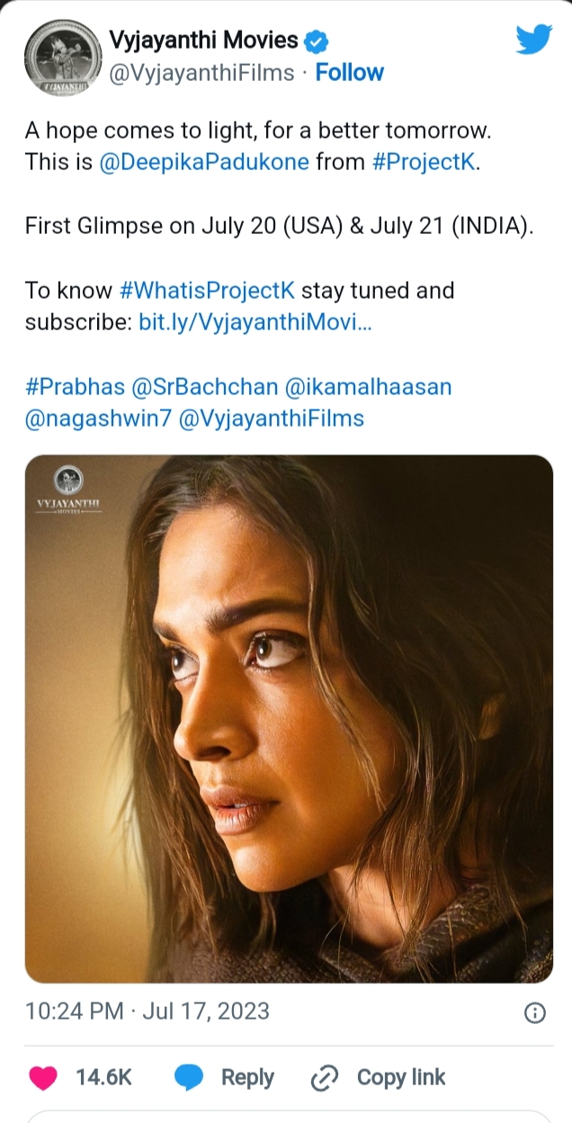Image resolution: width=572 pixels, height=1123 pixels.
Task: Click the reply speech bubble icon
Action: 187,1077
